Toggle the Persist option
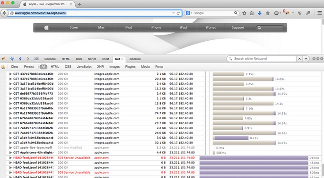Viewport: 324px width, 178px height. click(x=29, y=67)
